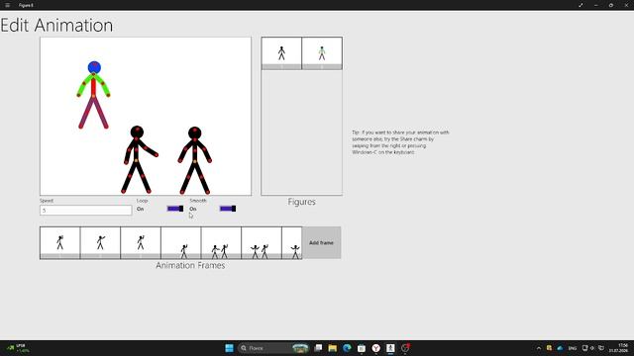634x356 pixels.
Task: Click the GPU usage widget on the taskbar
Action: pos(18,348)
